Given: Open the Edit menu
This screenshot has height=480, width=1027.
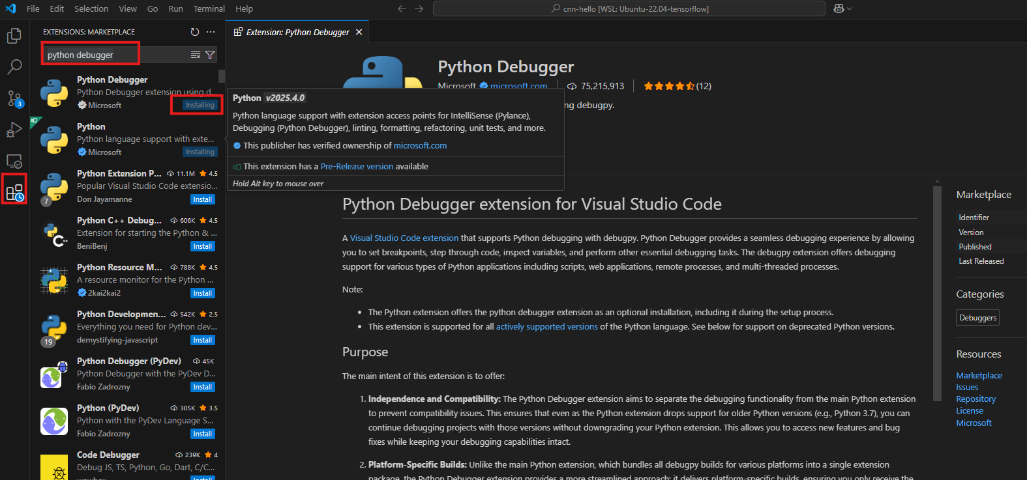Looking at the screenshot, I should [x=57, y=9].
